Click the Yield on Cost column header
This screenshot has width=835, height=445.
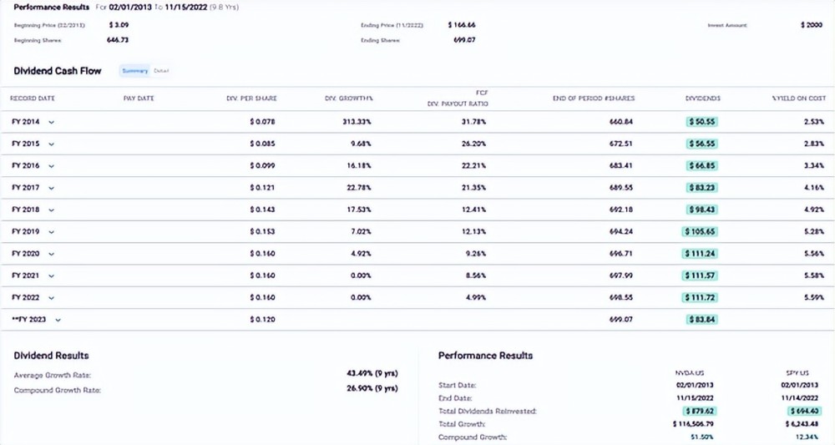tap(798, 99)
